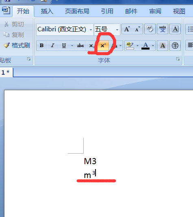Toggle Italic formatting
Screen dimensions: 193x217
coord(52,46)
